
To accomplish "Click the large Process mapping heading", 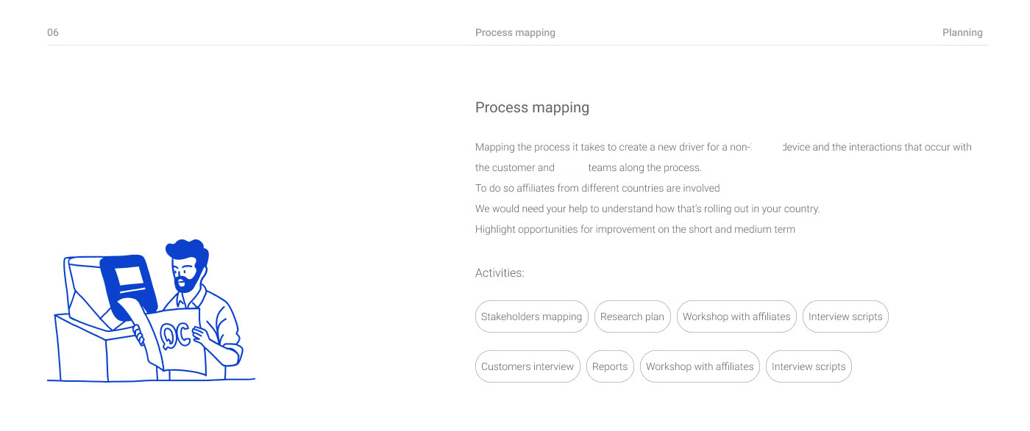I will point(532,108).
